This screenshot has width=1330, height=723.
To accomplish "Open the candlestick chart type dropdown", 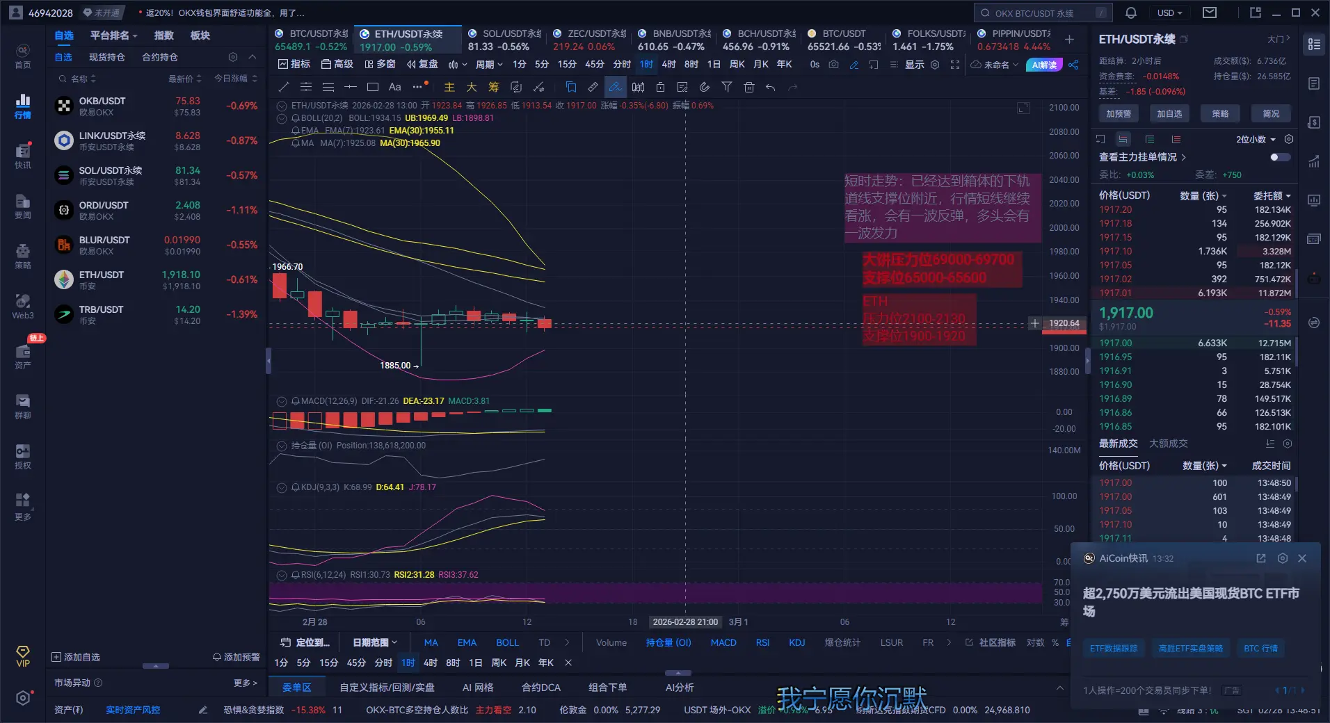I will pyautogui.click(x=458, y=65).
